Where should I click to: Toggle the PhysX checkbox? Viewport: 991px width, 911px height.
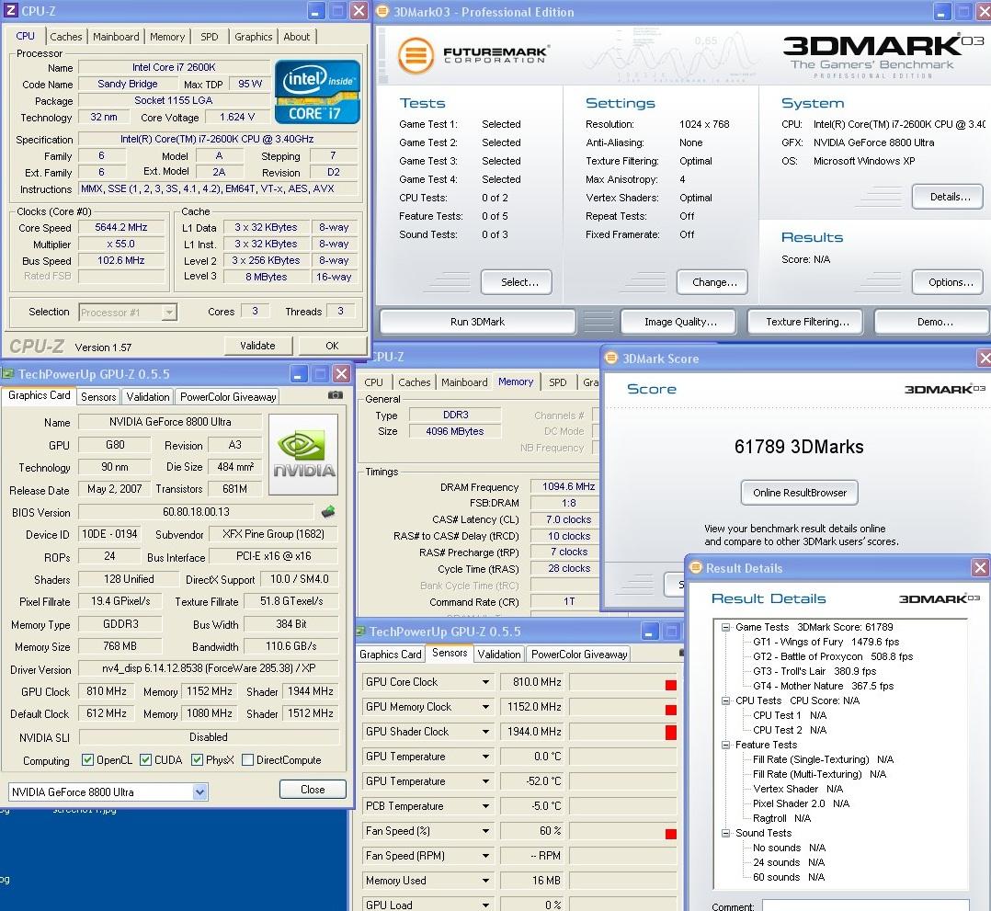coord(197,760)
